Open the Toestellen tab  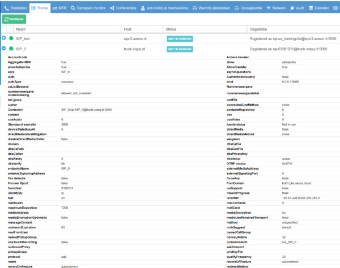point(15,8)
